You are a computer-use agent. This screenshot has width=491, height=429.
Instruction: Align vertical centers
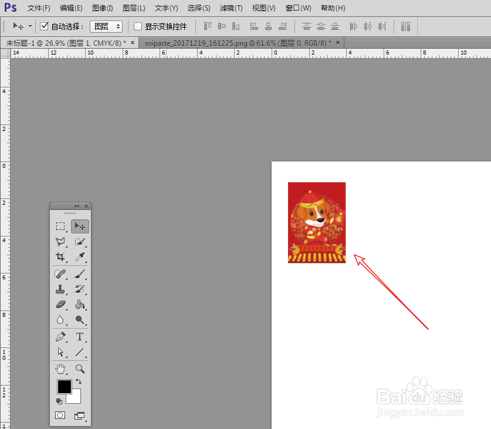click(222, 26)
